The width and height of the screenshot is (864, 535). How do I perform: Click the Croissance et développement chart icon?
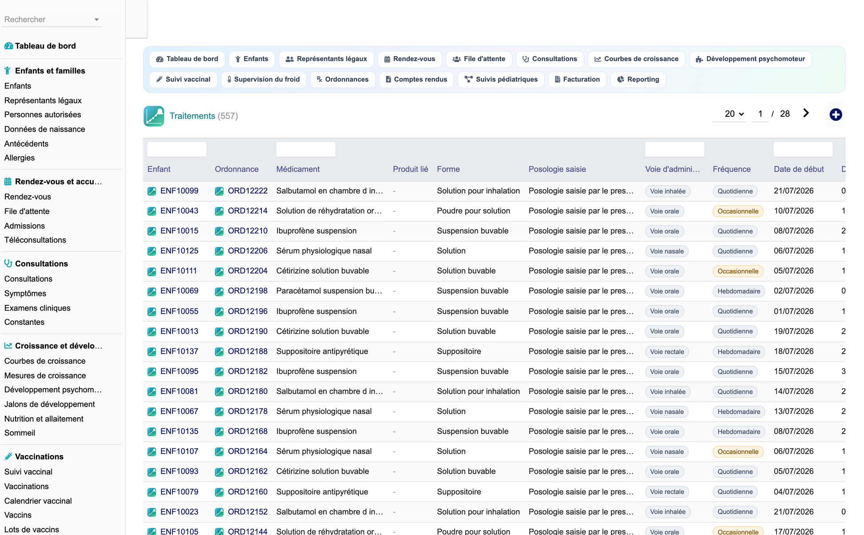[8, 346]
